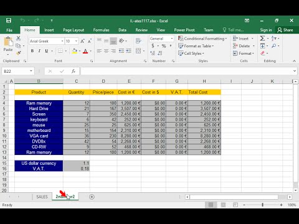Switch to the SALES sheet tab
This screenshot has width=299, height=224.
coord(42,197)
